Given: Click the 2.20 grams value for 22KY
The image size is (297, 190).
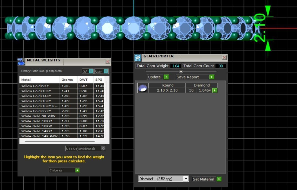Looking at the screenshot, I should tap(66, 111).
